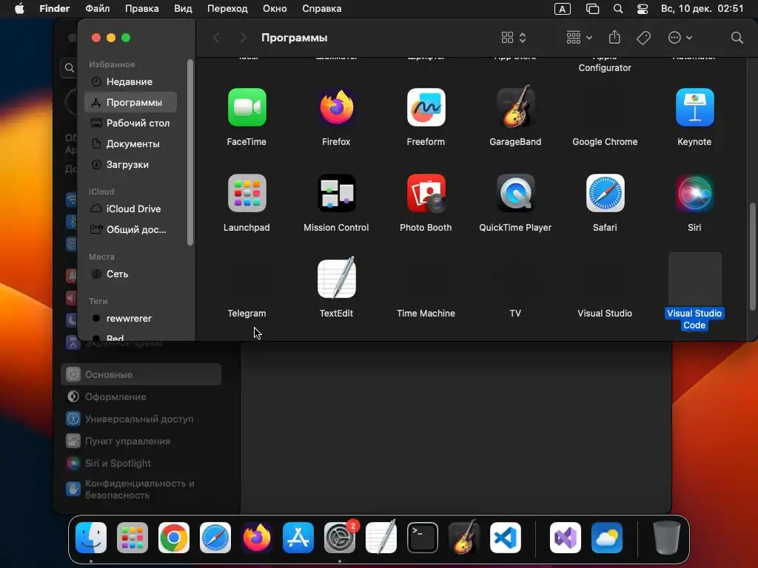Viewport: 758px width, 568px height.
Task: Open Safari from the Dock
Action: (x=215, y=538)
